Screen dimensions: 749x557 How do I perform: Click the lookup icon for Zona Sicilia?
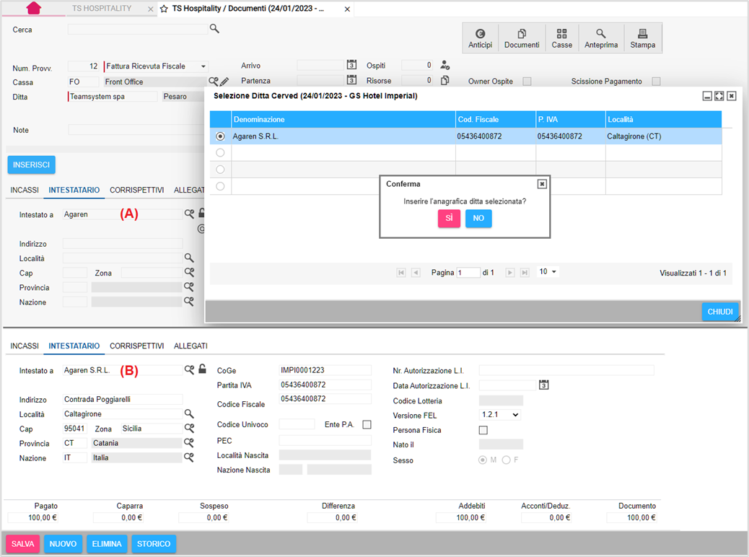tap(189, 428)
